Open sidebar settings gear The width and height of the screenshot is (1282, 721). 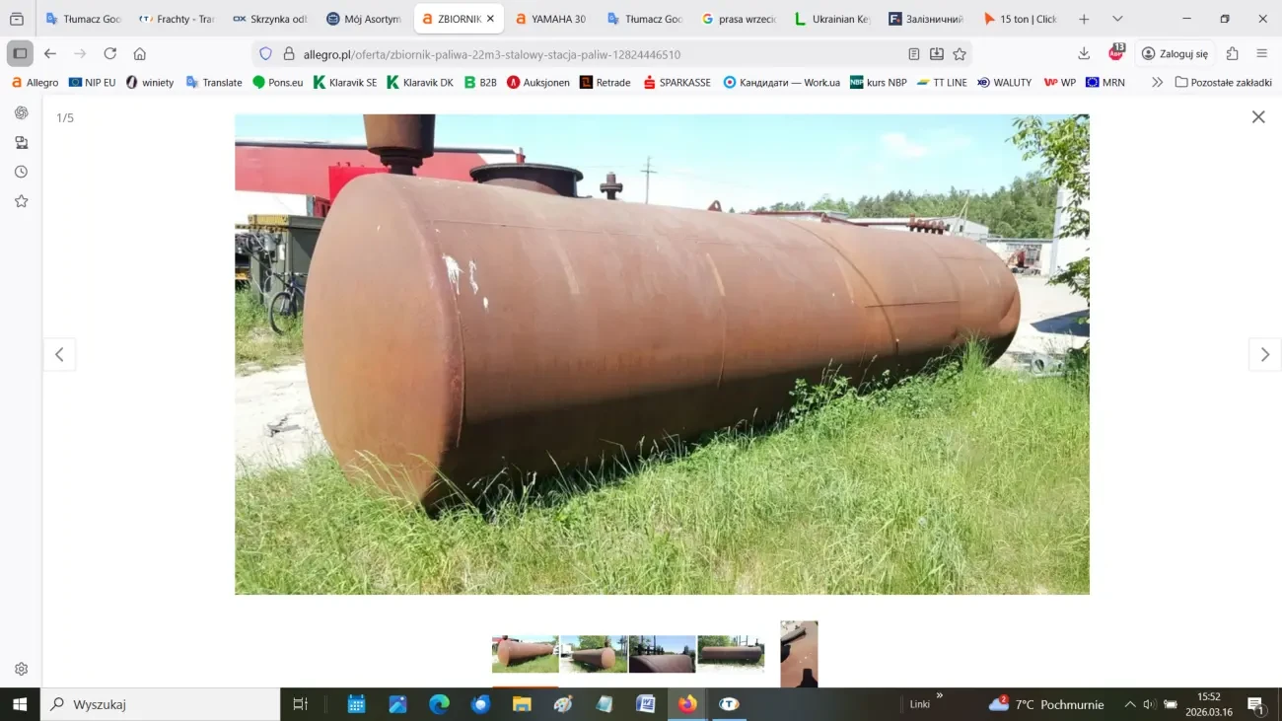pos(21,669)
